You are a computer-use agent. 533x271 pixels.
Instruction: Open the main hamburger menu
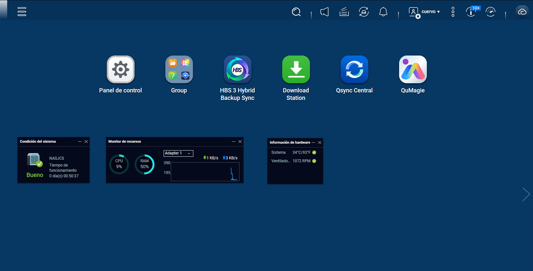click(x=22, y=12)
